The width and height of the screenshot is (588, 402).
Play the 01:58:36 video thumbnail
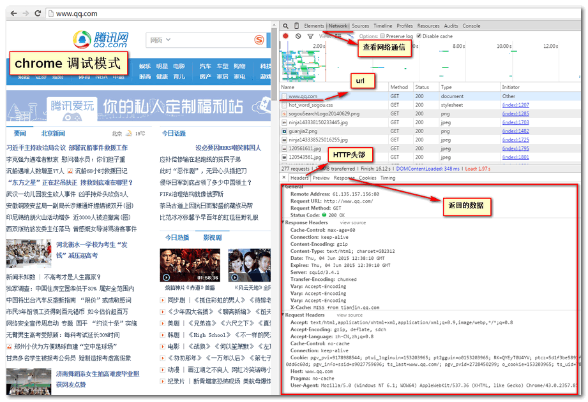click(x=190, y=265)
